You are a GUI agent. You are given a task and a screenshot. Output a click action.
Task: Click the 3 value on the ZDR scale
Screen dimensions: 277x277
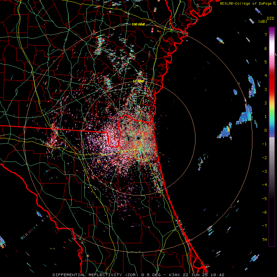tap(266, 89)
